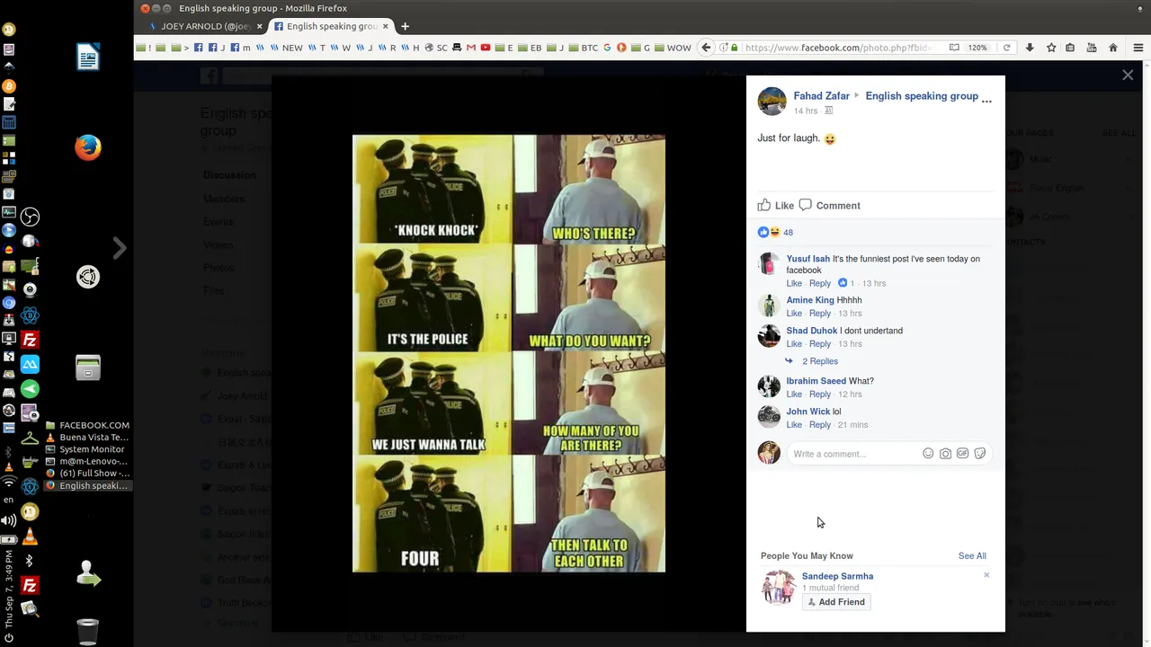Like Yusuf Isah's comment

(x=794, y=283)
